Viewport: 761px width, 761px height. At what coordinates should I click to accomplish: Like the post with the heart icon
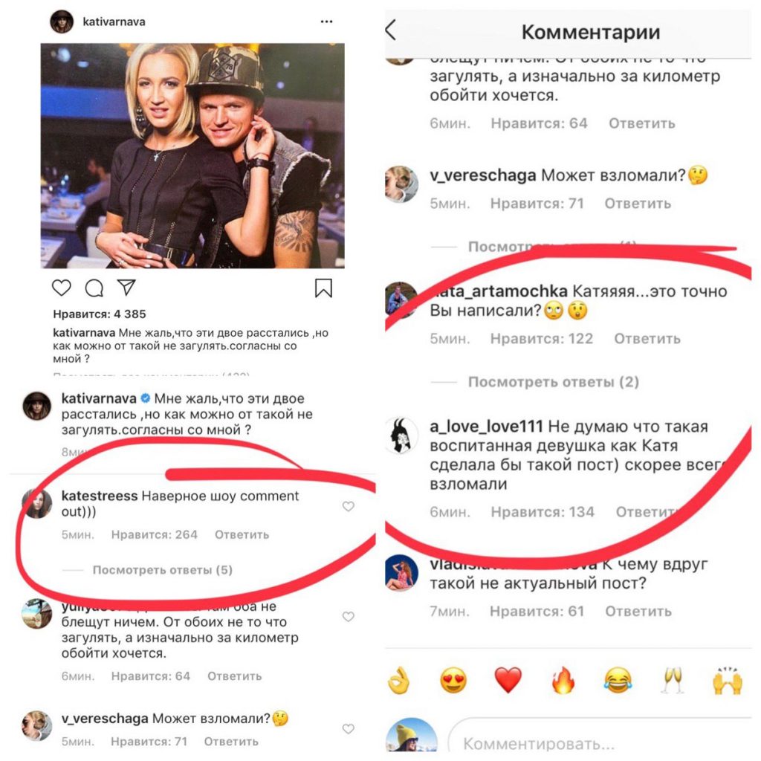pyautogui.click(x=61, y=288)
